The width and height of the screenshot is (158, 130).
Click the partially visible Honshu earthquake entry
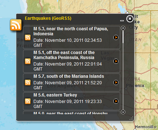pos(72,113)
